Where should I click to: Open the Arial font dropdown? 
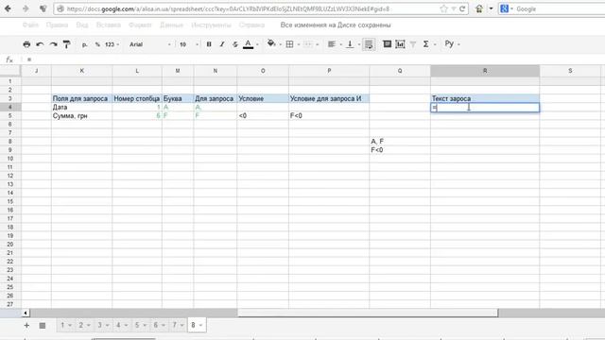click(x=149, y=44)
